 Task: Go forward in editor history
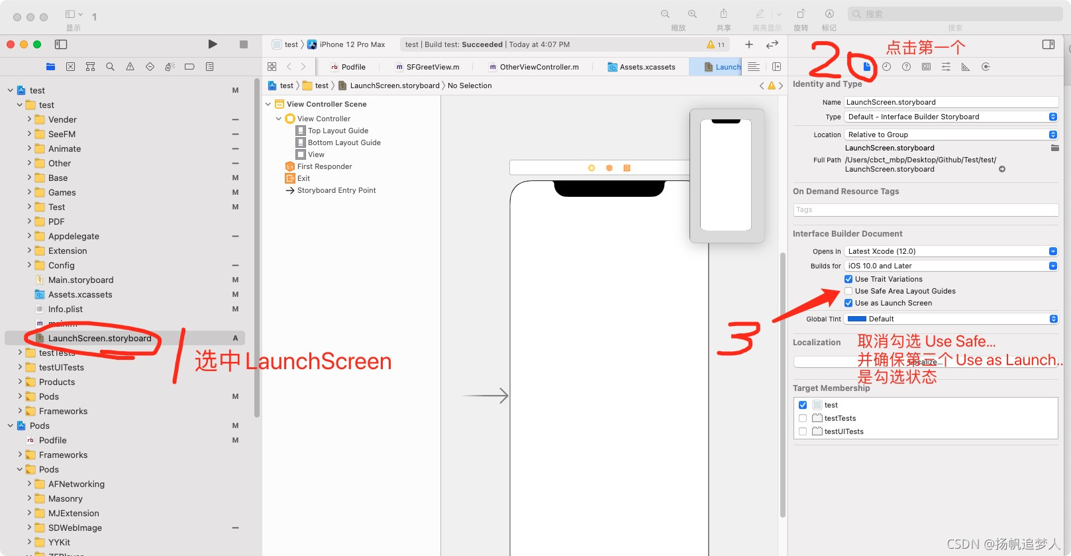[x=303, y=66]
